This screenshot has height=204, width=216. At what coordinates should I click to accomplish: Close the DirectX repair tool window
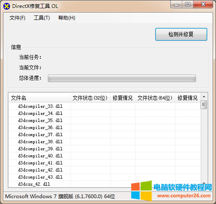coord(203,5)
